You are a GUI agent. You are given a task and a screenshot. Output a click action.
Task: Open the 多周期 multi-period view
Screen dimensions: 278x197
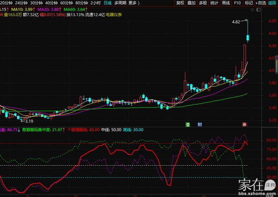[120, 3]
